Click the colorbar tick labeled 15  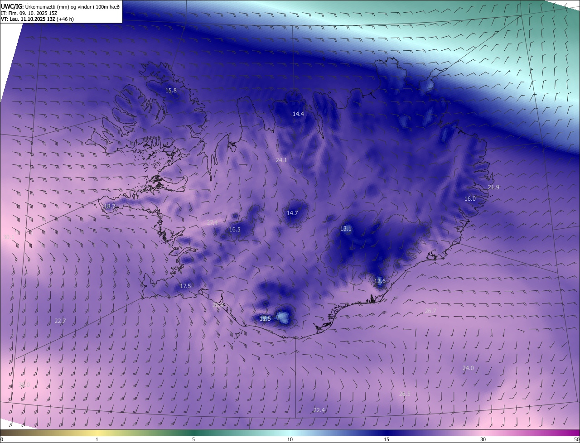[387, 439]
